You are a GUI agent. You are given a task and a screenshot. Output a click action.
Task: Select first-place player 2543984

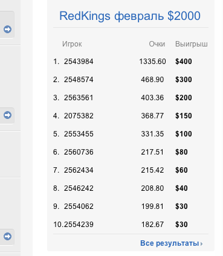(79, 62)
